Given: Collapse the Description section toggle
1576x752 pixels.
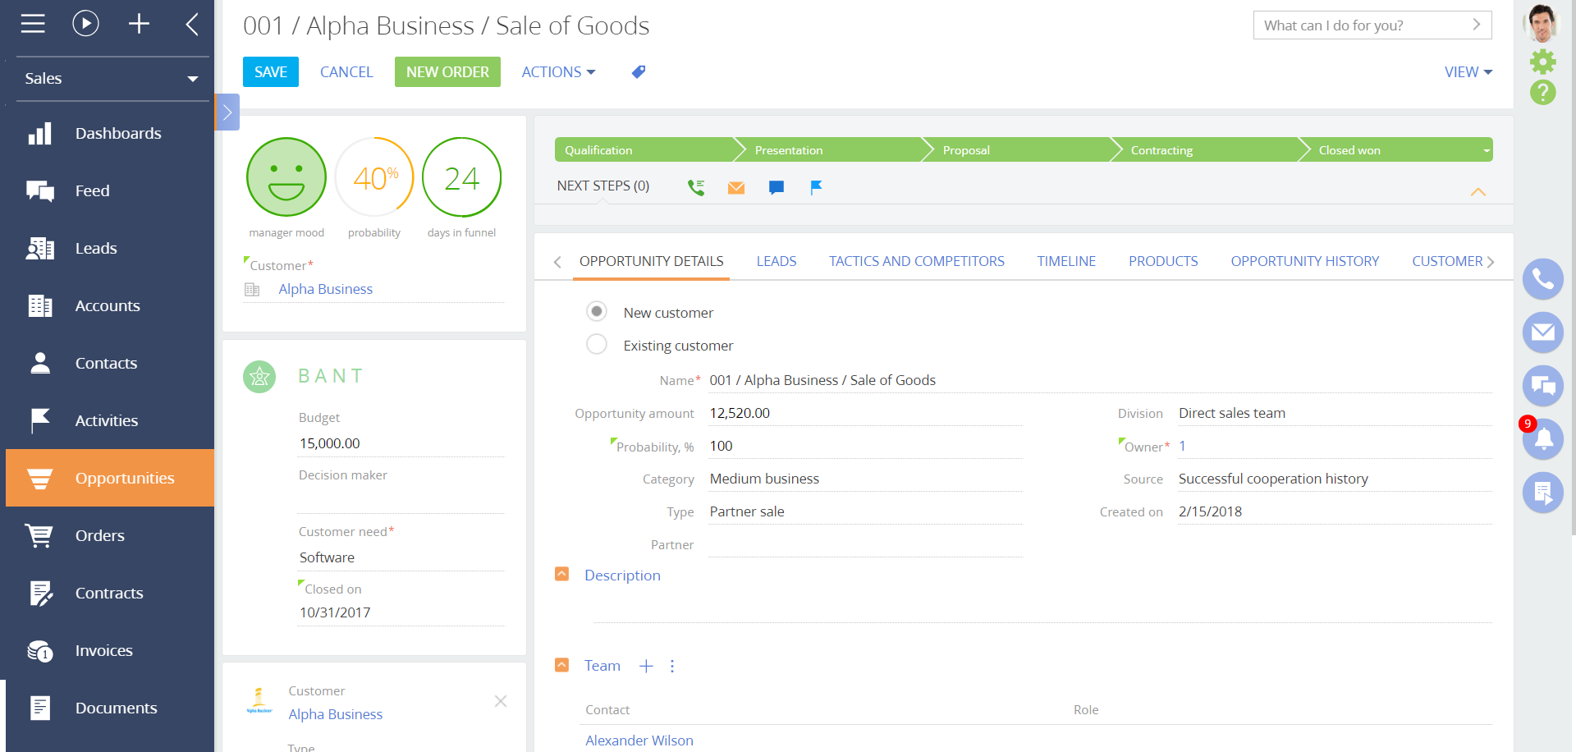Looking at the screenshot, I should click(x=561, y=575).
